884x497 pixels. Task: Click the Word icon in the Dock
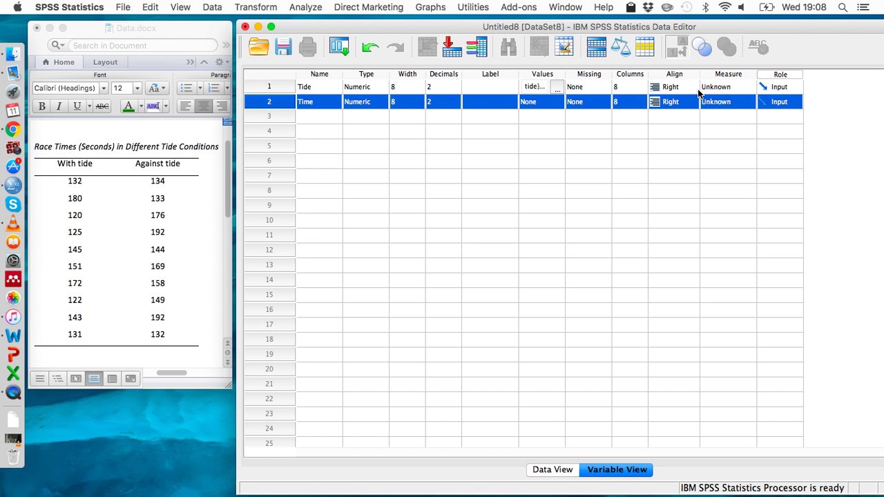point(13,335)
